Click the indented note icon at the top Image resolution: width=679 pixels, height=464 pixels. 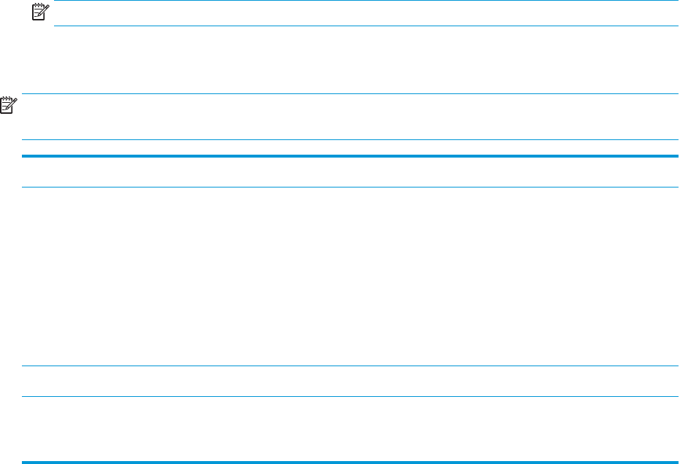pos(40,12)
